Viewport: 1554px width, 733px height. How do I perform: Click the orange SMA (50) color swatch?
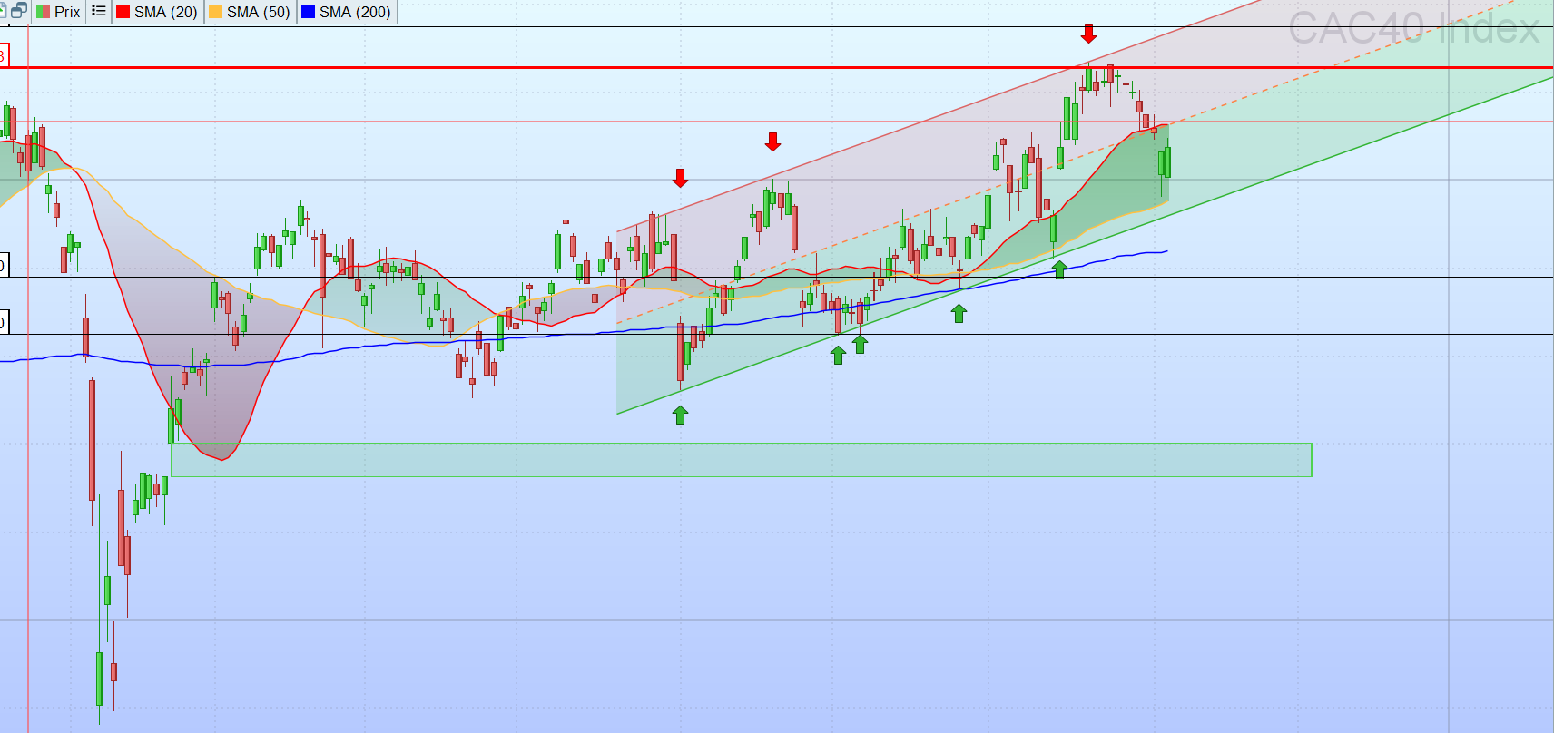(x=216, y=12)
